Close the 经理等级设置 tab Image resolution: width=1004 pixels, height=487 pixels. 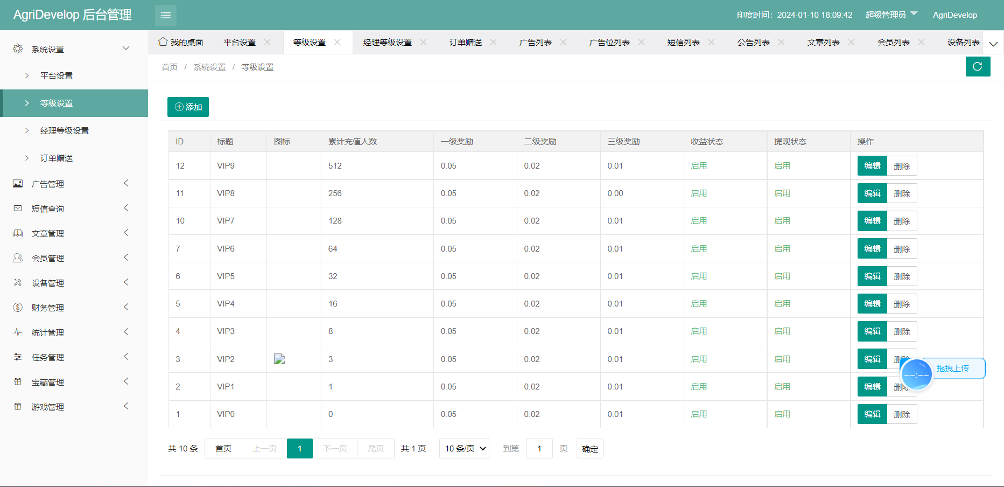point(424,42)
